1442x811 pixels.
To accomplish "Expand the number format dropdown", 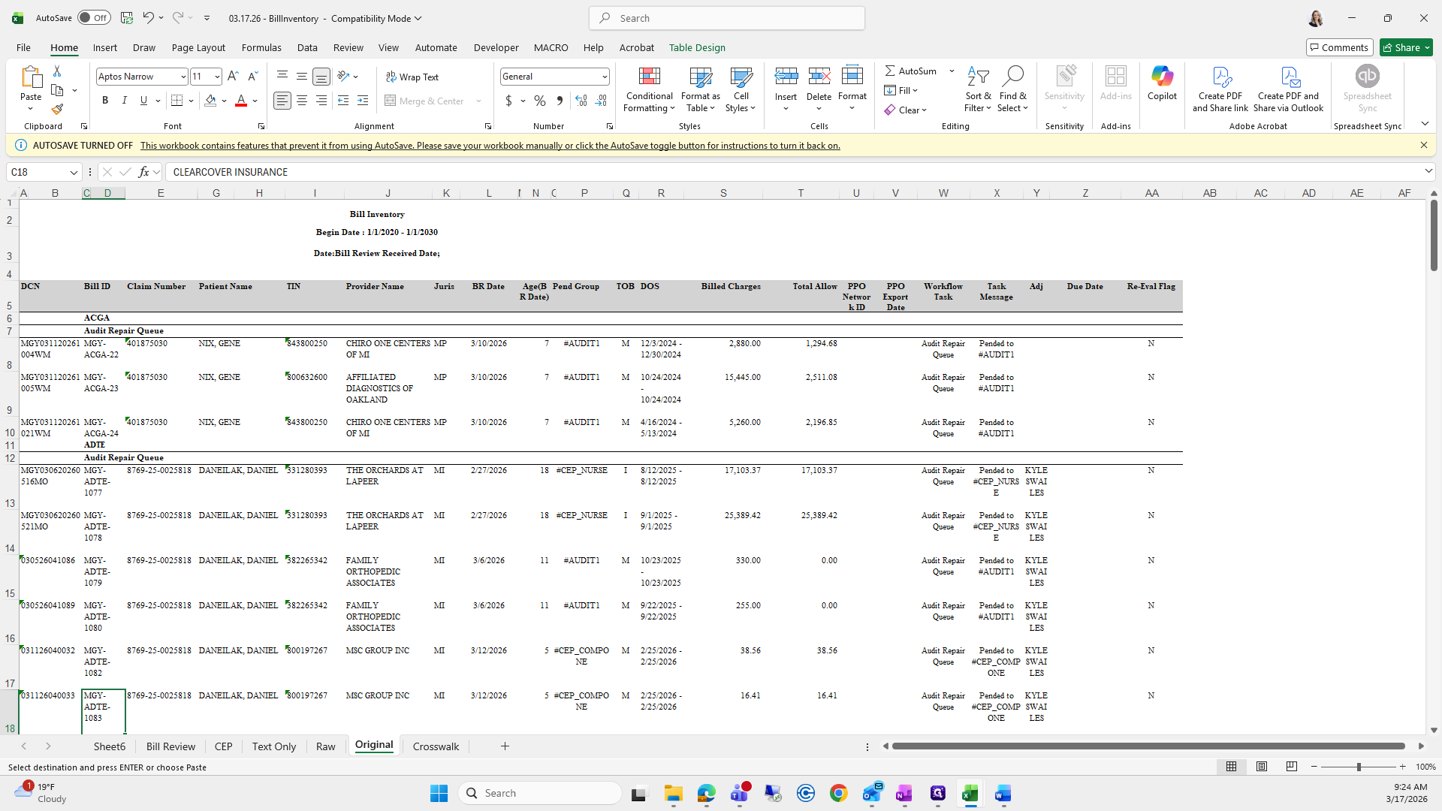I will [604, 77].
